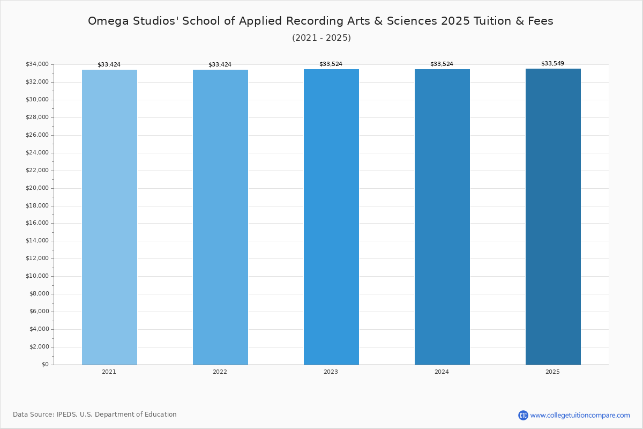Click the CTC logo icon
Viewport: 643px width, 429px height.
(x=523, y=415)
